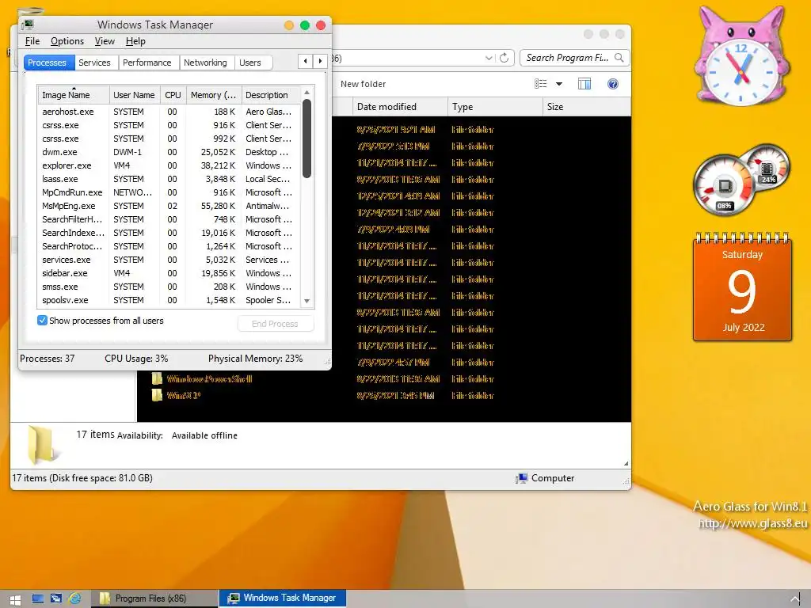
Task: Click Computer in the Explorer status bar
Action: click(x=545, y=478)
